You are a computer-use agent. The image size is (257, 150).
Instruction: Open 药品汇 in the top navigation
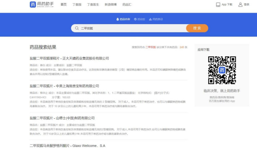pos(128,4)
